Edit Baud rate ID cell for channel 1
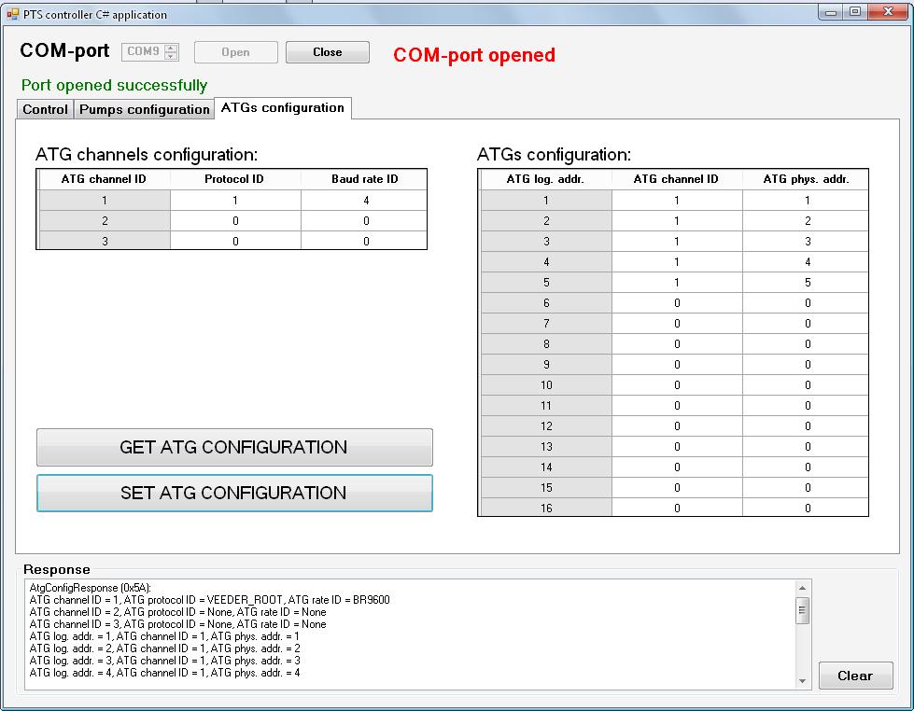 [x=365, y=201]
